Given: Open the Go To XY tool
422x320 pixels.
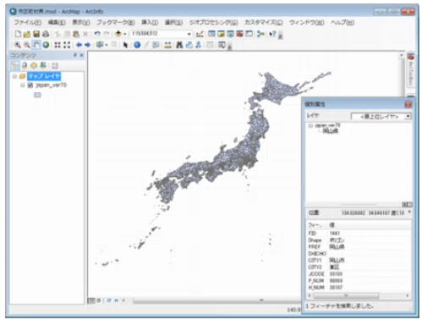Looking at the screenshot, I should (199, 45).
